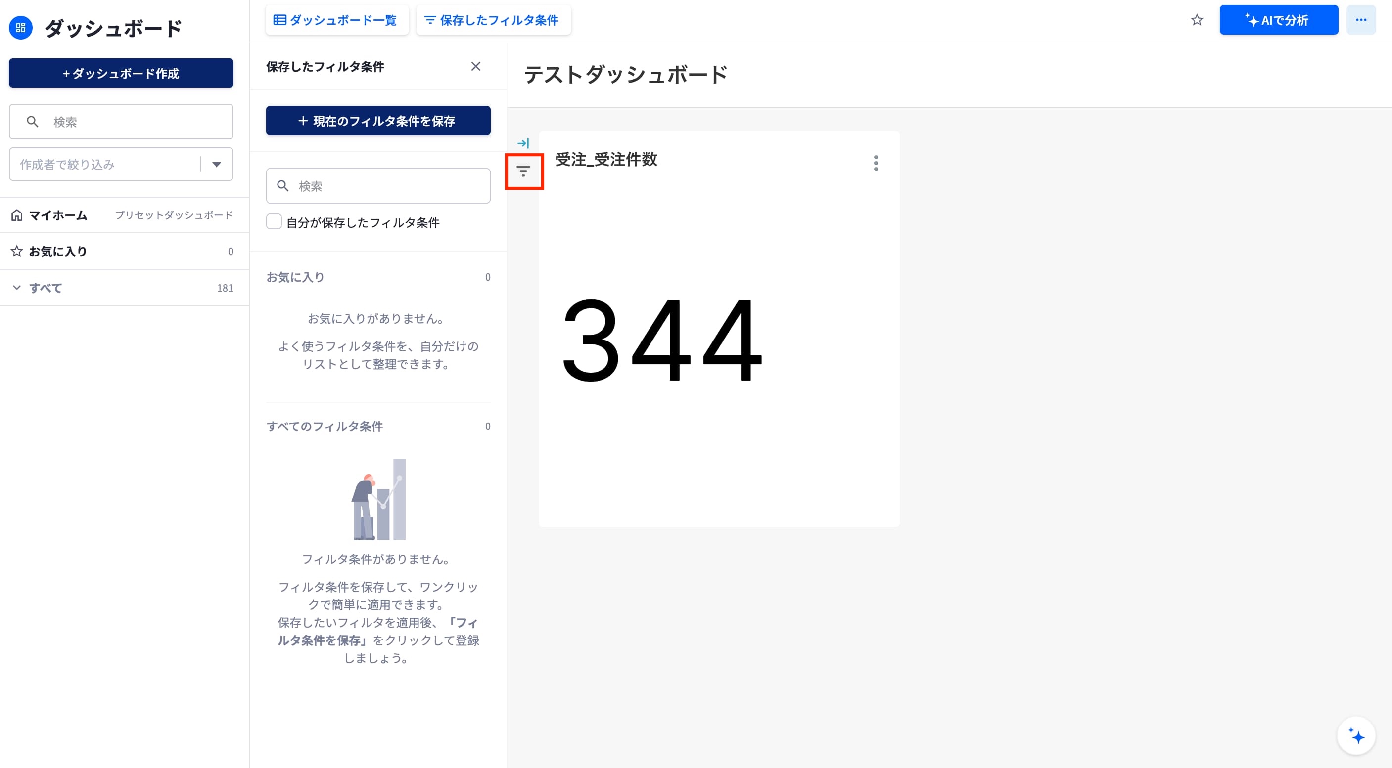Open the ダッシュボード一覧 tab button
The height and width of the screenshot is (768, 1392).
337,20
